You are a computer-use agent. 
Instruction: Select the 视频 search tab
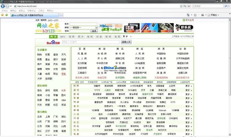pyautogui.click(x=71, y=36)
